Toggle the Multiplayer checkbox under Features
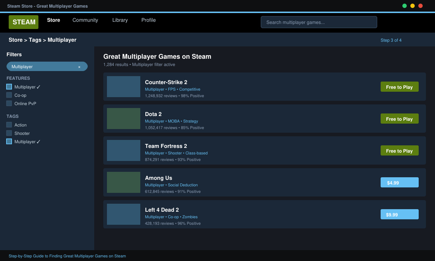The width and height of the screenshot is (435, 261). point(9,87)
